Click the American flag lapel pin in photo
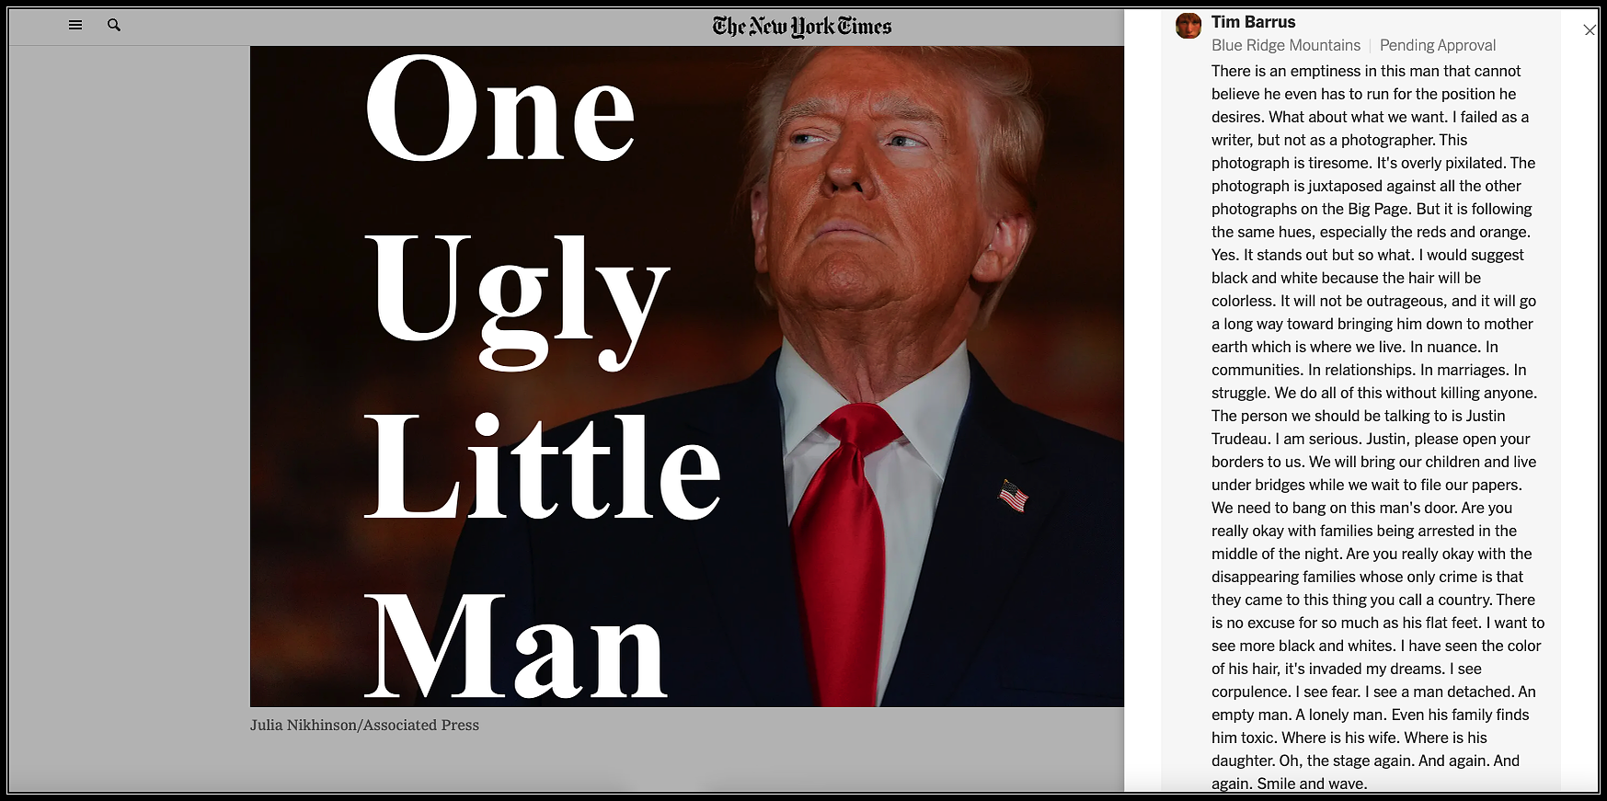The width and height of the screenshot is (1607, 801). click(1013, 496)
